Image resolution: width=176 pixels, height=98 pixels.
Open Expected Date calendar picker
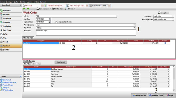click(x=50, y=22)
